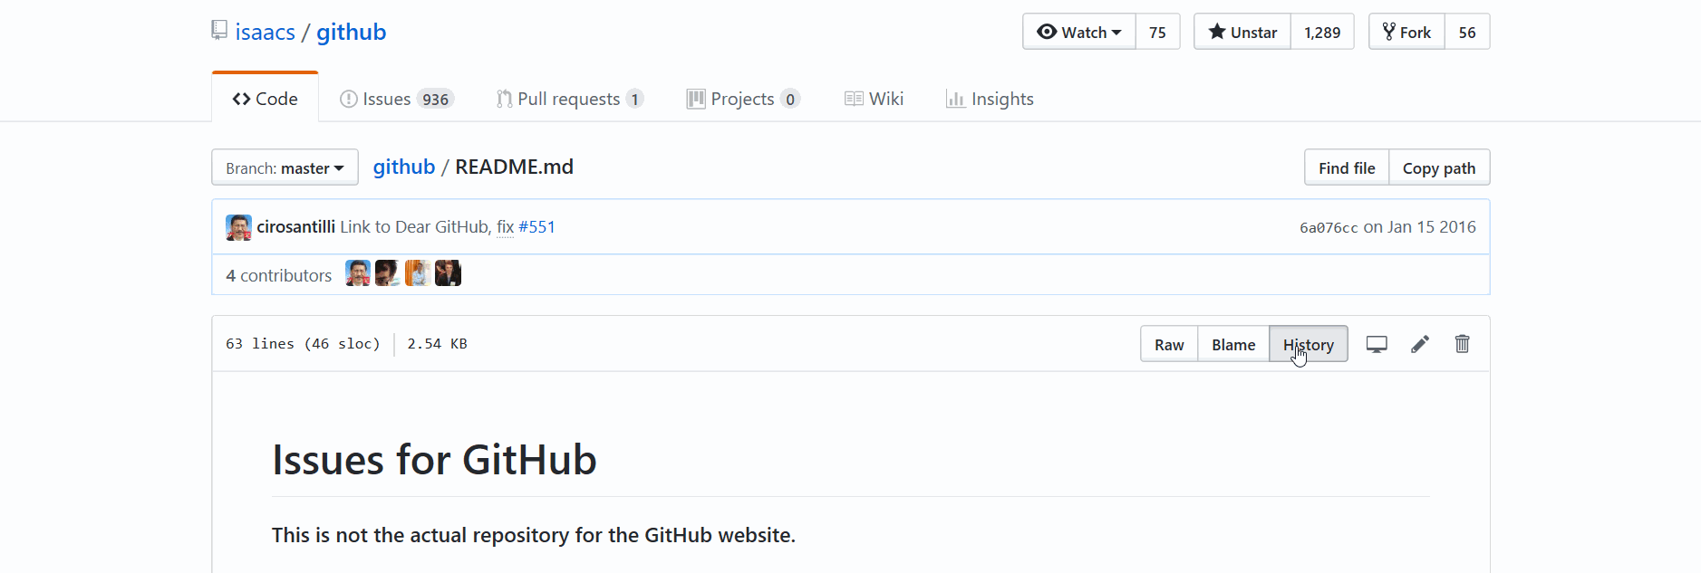The image size is (1701, 573).
Task: Open rendered display mode via monitor icon
Action: 1377,344
